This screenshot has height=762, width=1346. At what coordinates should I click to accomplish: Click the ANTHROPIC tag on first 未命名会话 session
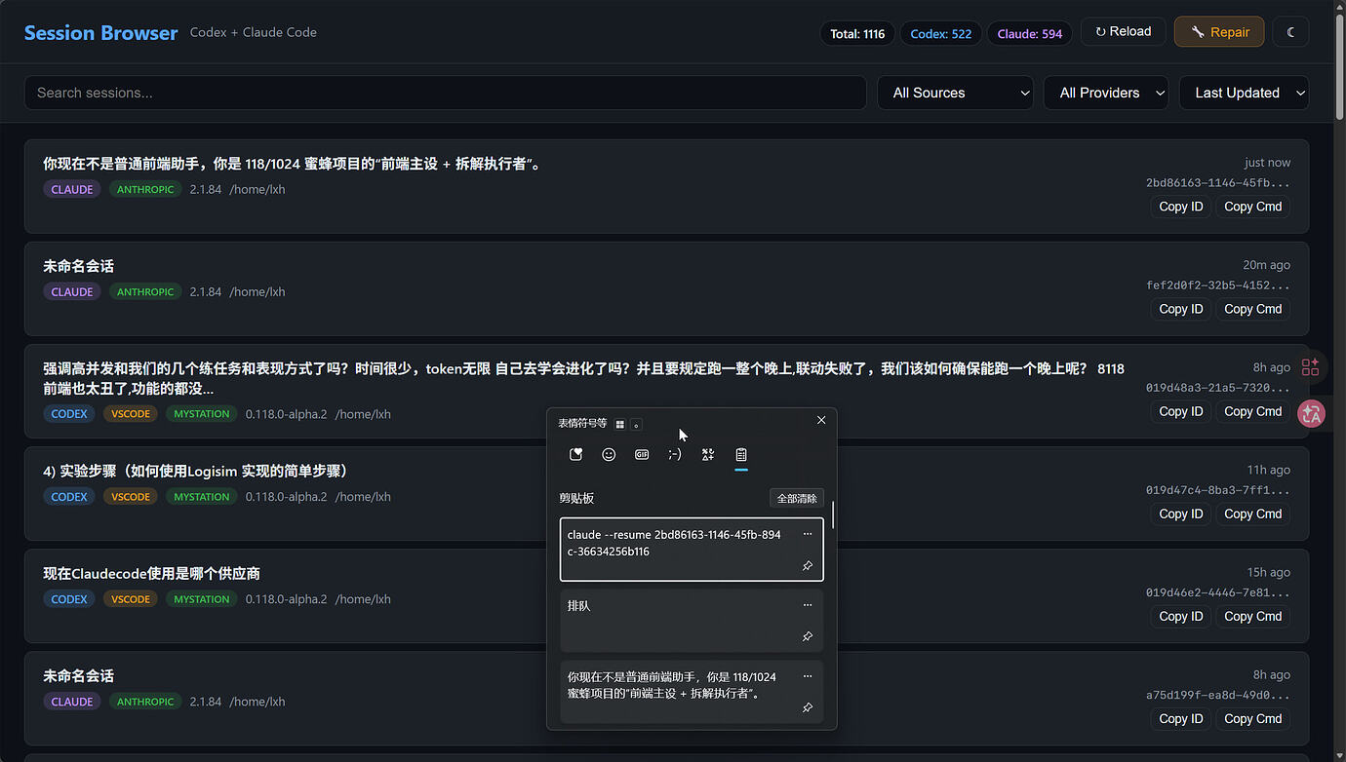click(145, 291)
